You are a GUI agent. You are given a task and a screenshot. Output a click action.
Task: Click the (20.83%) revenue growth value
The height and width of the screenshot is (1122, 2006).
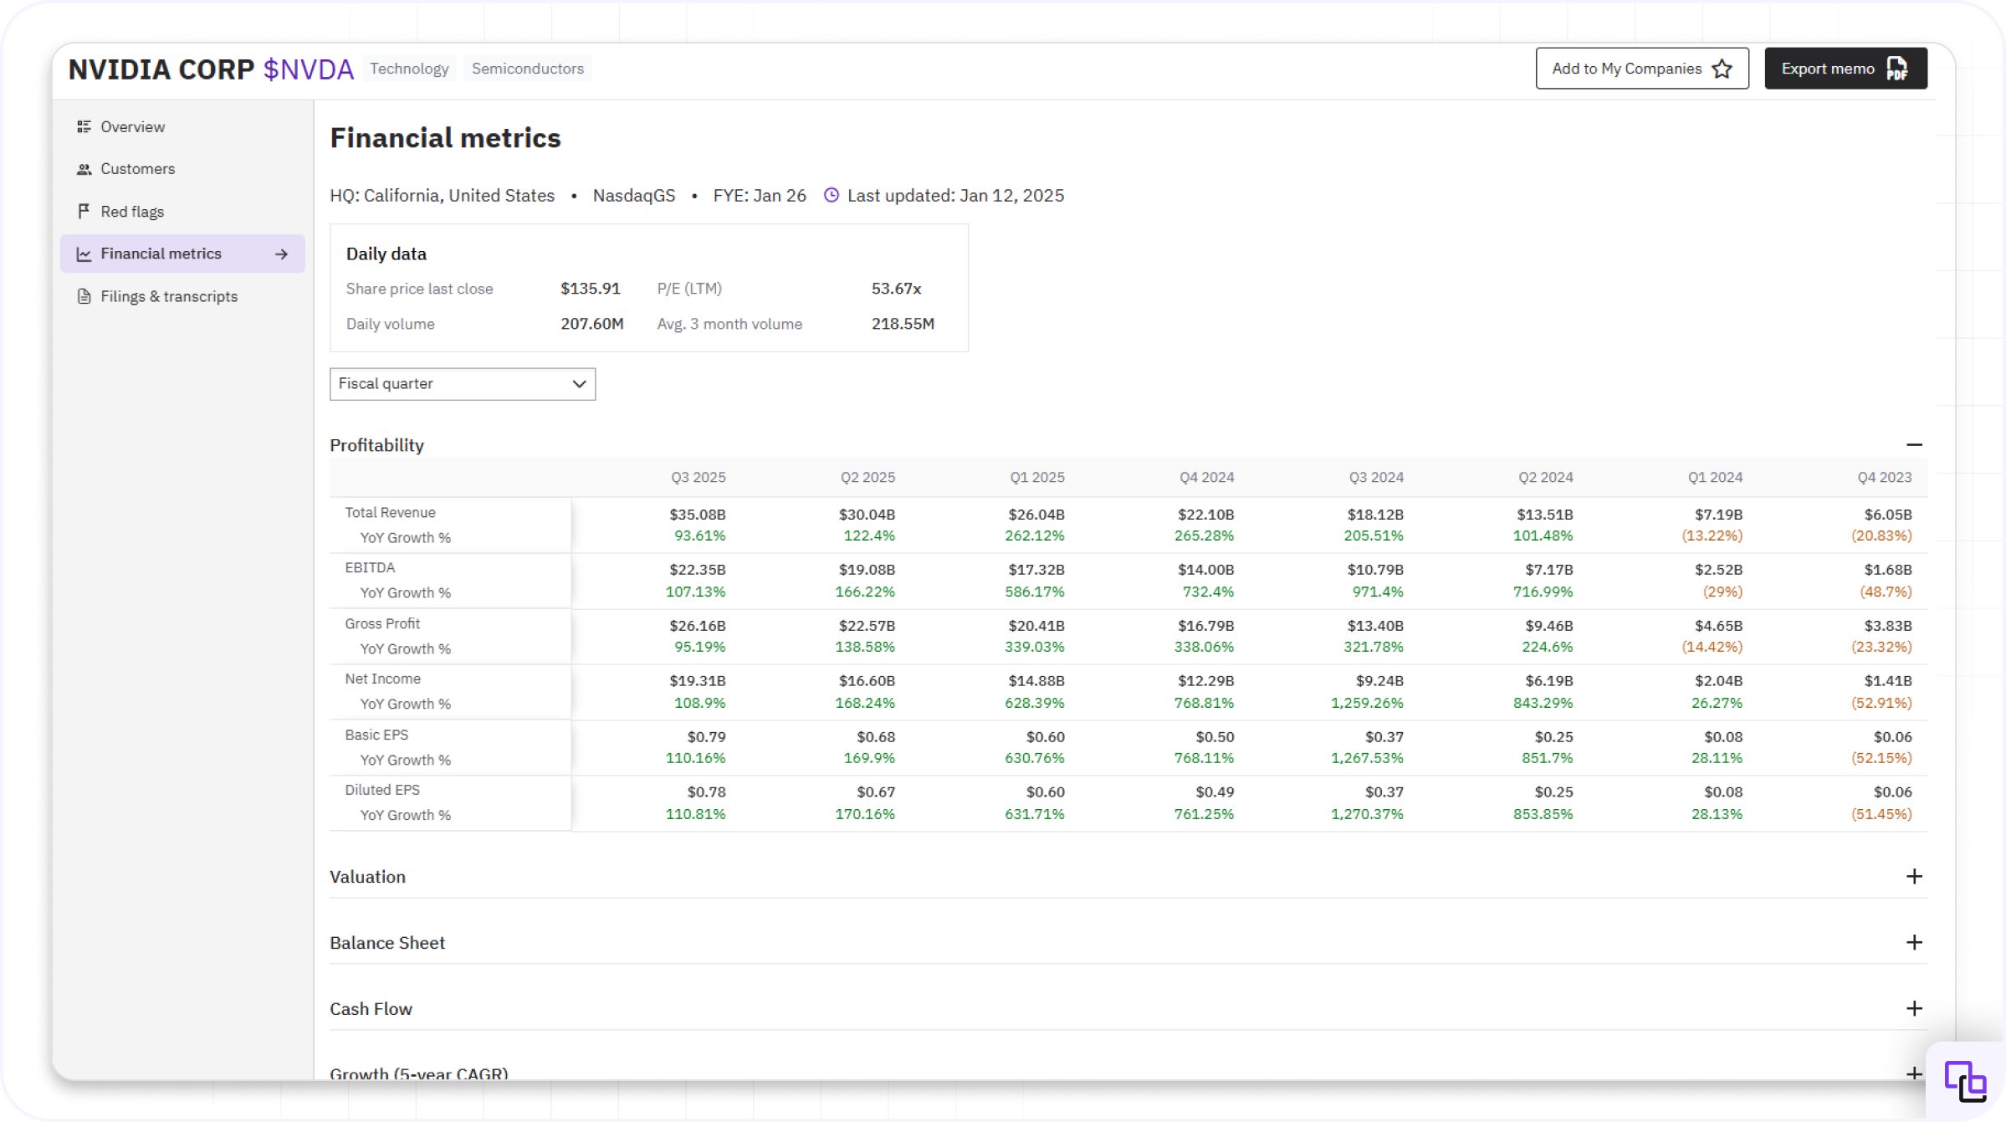click(1881, 535)
